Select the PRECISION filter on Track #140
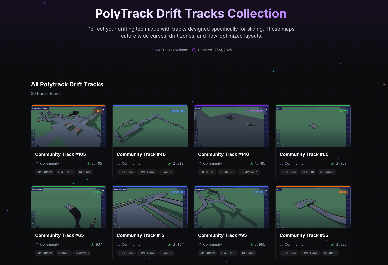388x265 pixels. pos(227,172)
